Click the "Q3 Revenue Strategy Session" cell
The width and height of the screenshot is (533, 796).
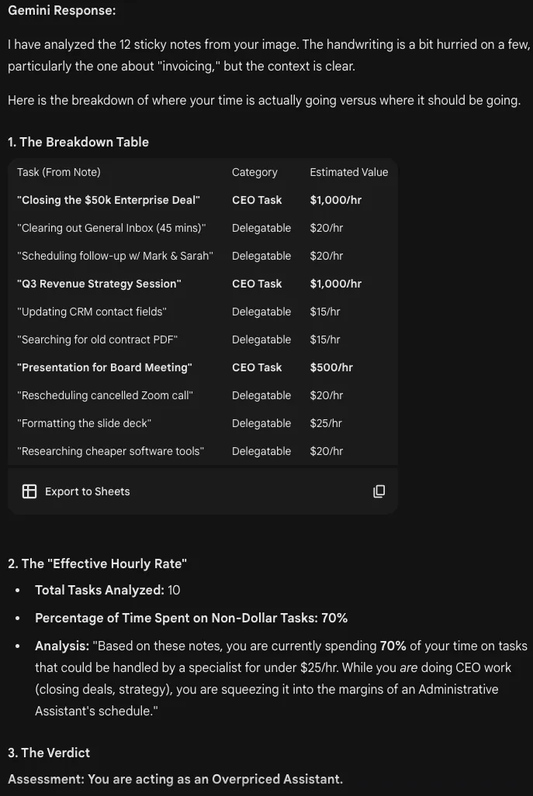[99, 284]
